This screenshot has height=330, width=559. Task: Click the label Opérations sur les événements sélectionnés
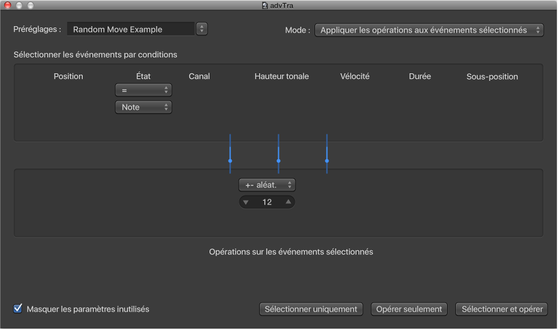pyautogui.click(x=292, y=252)
